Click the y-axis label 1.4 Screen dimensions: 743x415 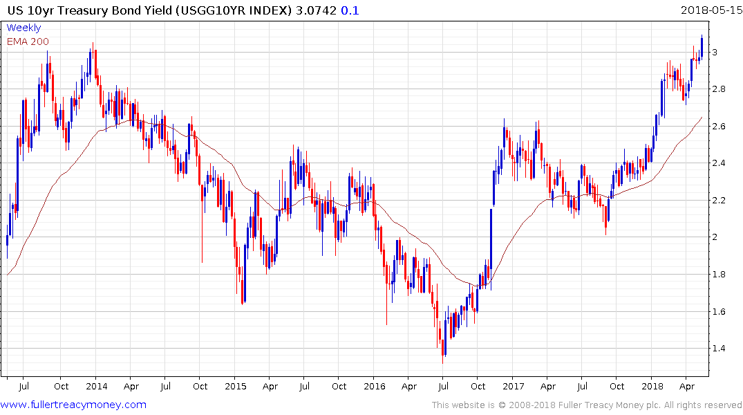[720, 349]
